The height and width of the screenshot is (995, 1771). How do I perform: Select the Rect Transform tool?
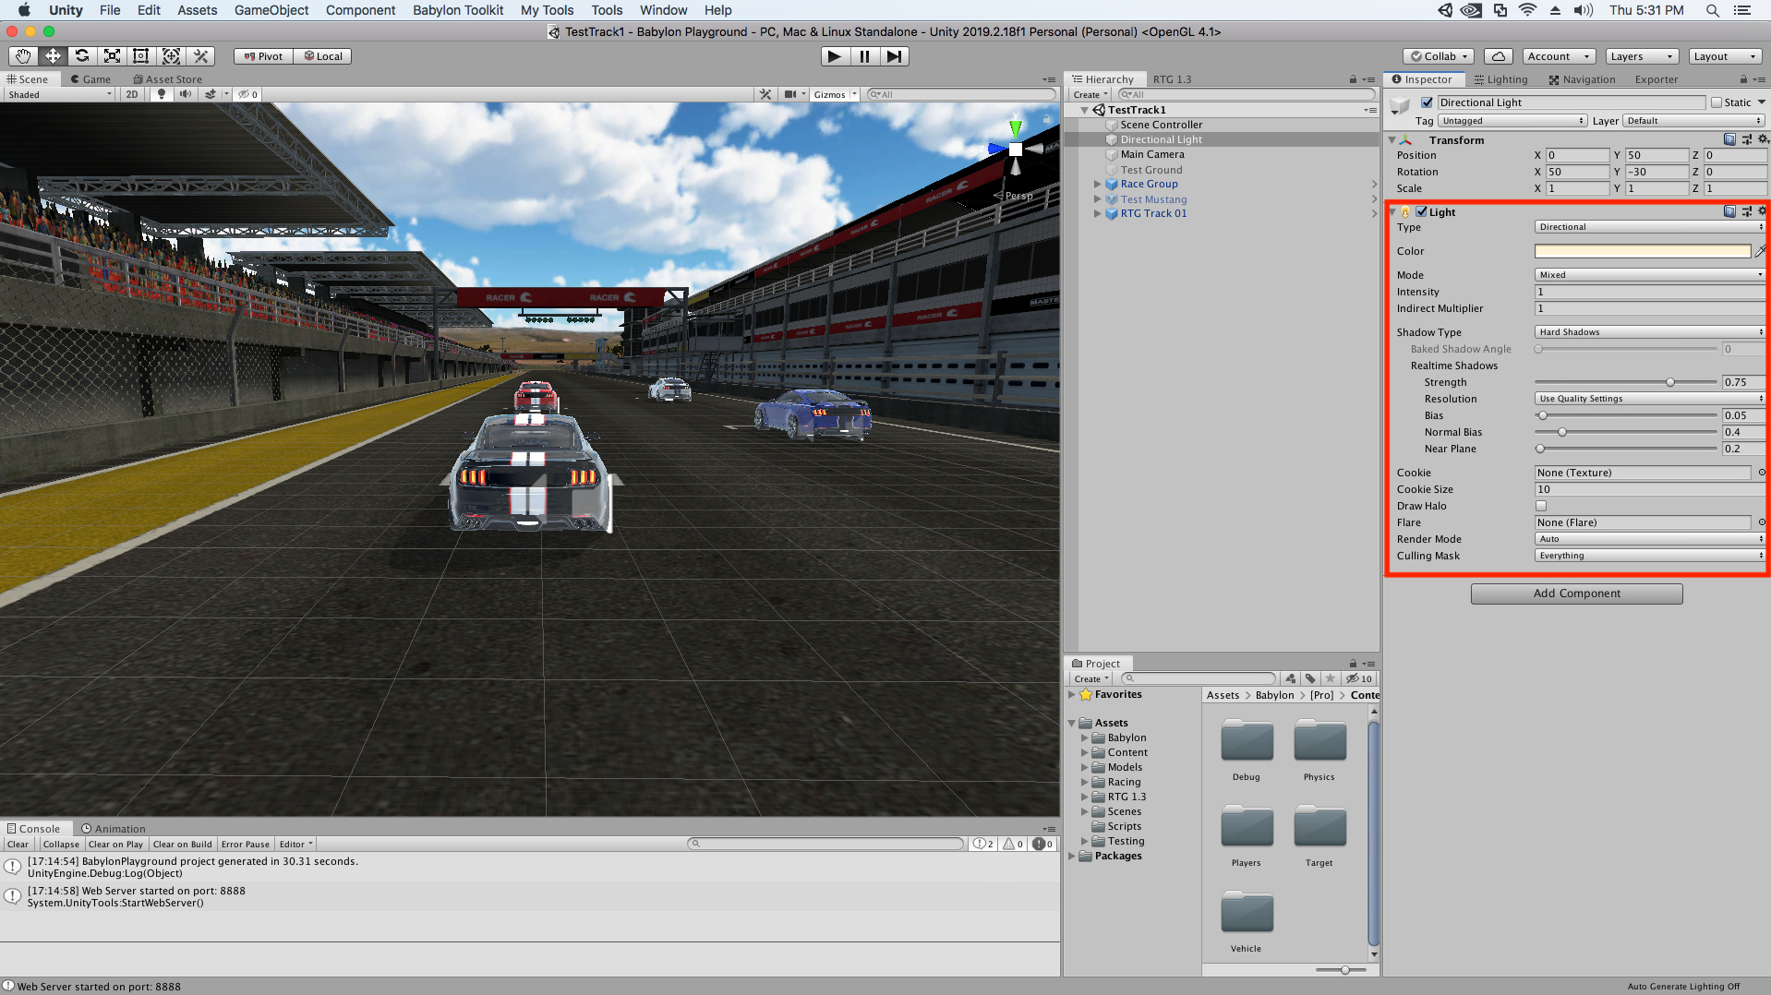[x=141, y=56]
